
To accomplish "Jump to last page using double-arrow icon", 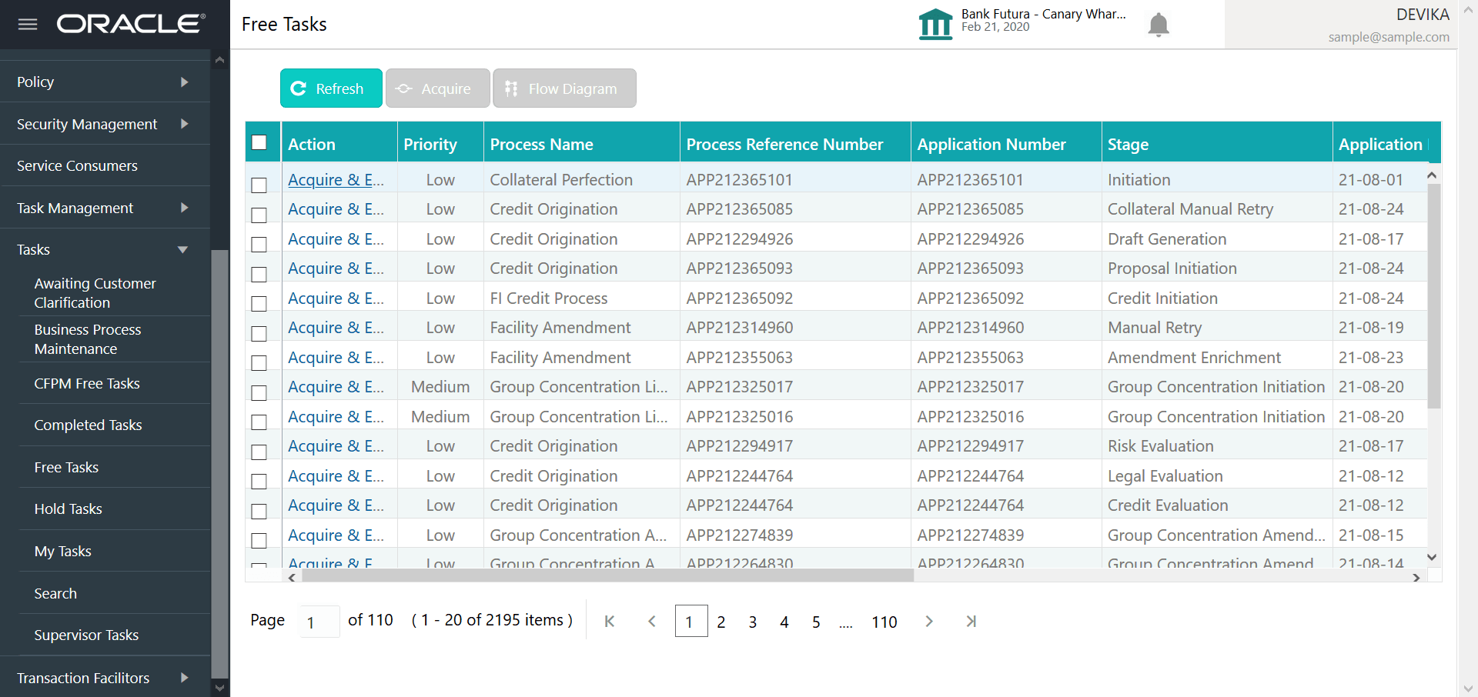I will click(971, 621).
